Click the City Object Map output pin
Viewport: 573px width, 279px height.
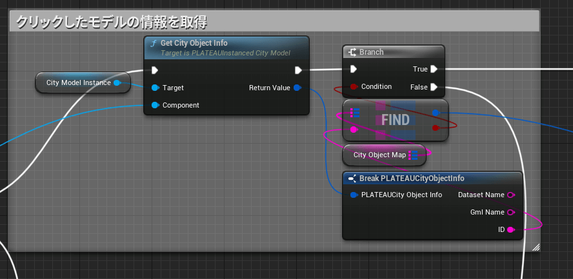(414, 155)
